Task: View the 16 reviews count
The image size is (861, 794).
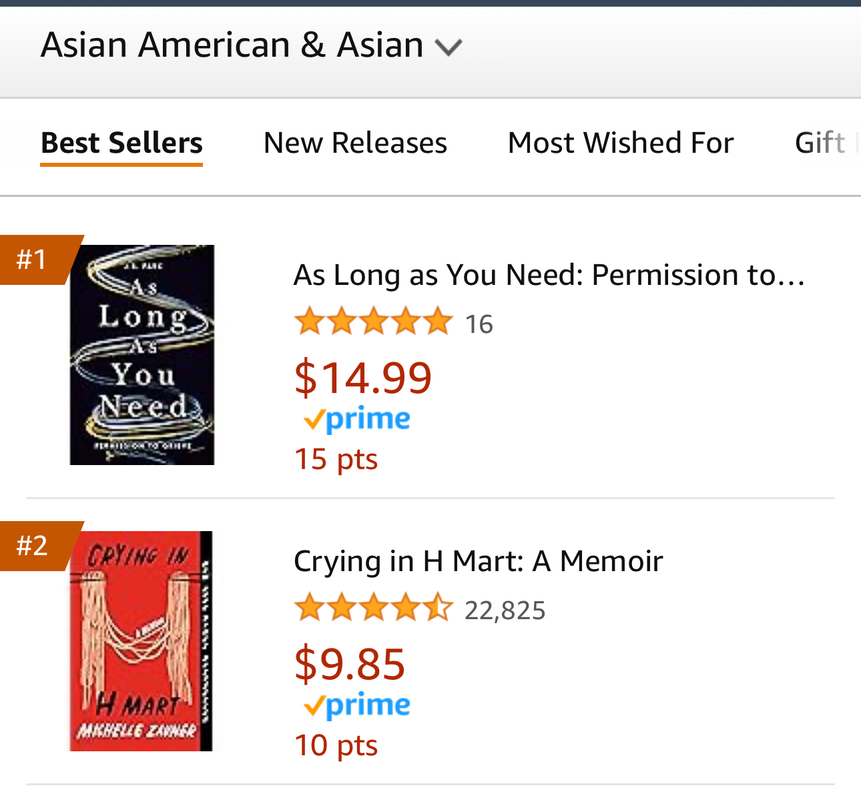Action: point(479,324)
